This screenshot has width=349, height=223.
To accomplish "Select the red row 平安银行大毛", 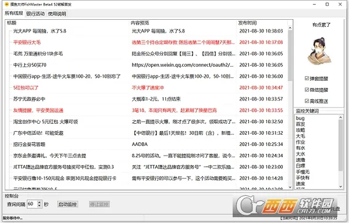I will [148, 42].
